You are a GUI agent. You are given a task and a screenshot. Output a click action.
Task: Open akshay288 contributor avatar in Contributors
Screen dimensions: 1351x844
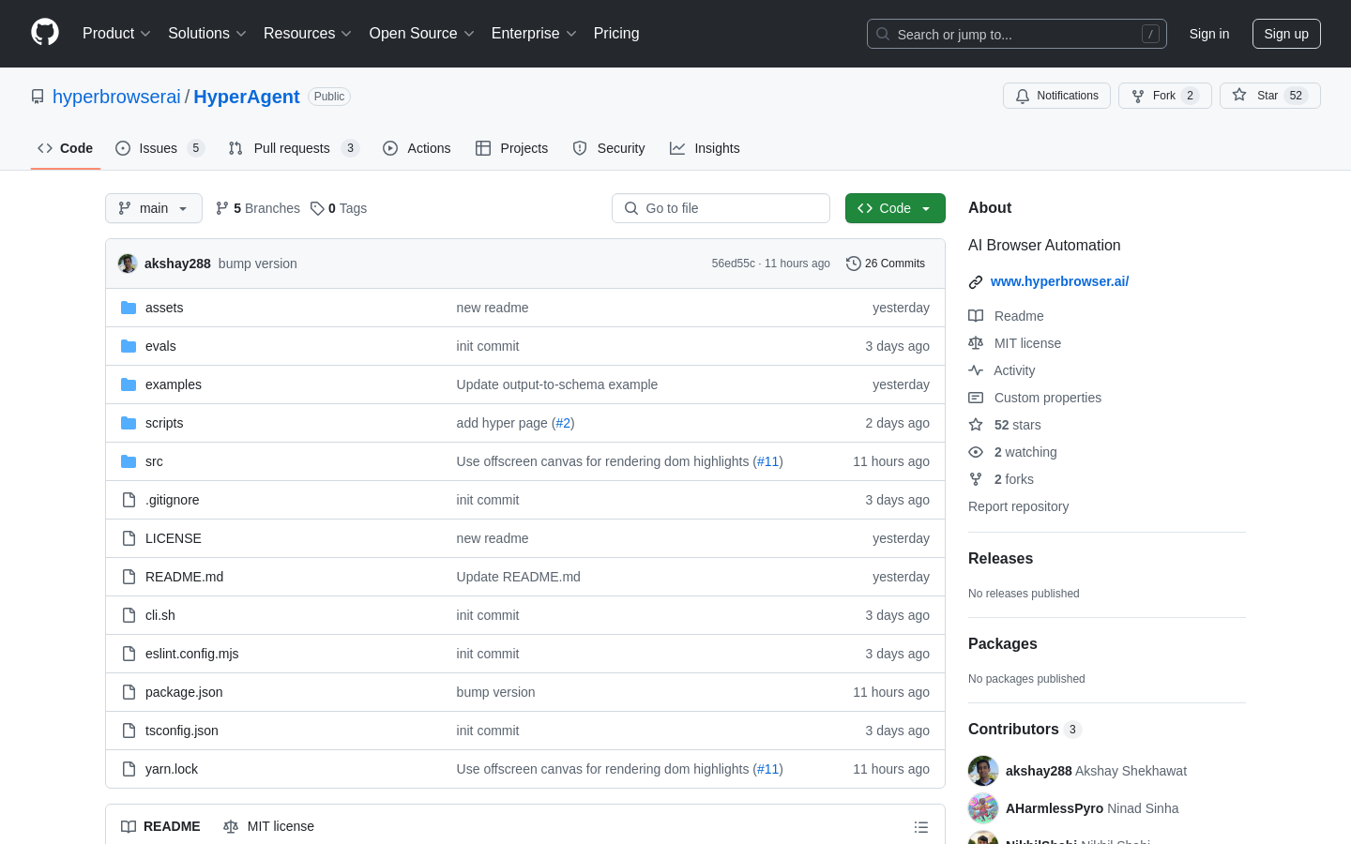[983, 771]
